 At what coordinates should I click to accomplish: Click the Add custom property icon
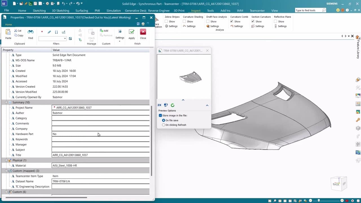[102, 30]
